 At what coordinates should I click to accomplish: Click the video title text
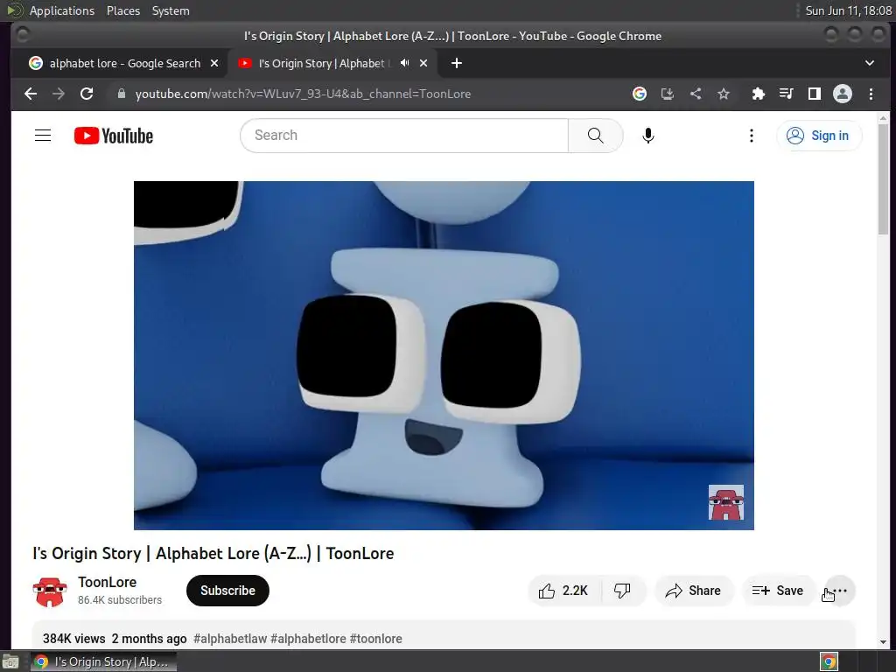pos(213,553)
